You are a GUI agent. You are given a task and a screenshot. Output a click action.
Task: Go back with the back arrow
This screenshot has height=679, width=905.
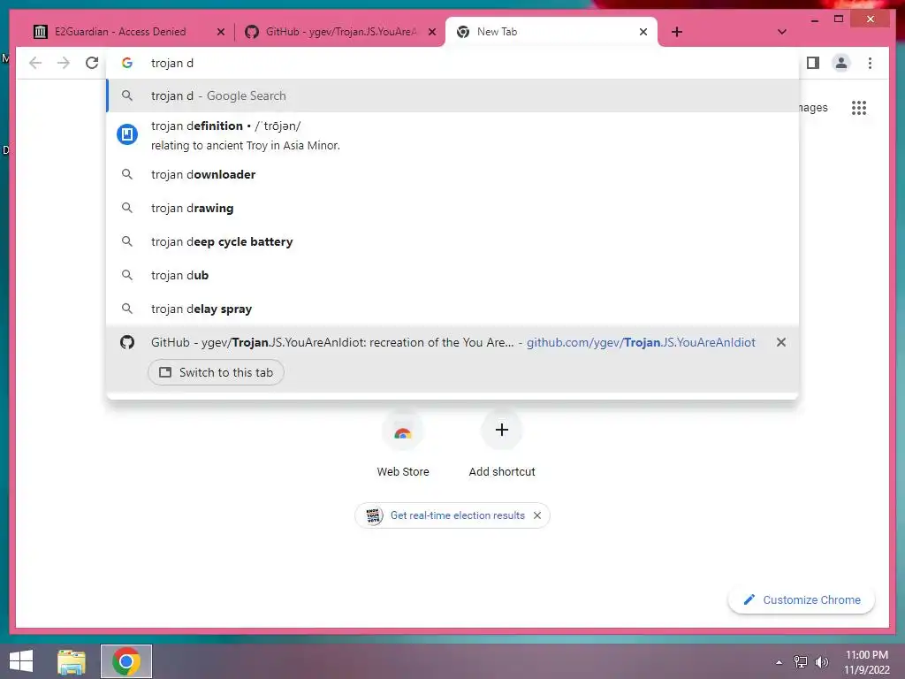point(35,63)
